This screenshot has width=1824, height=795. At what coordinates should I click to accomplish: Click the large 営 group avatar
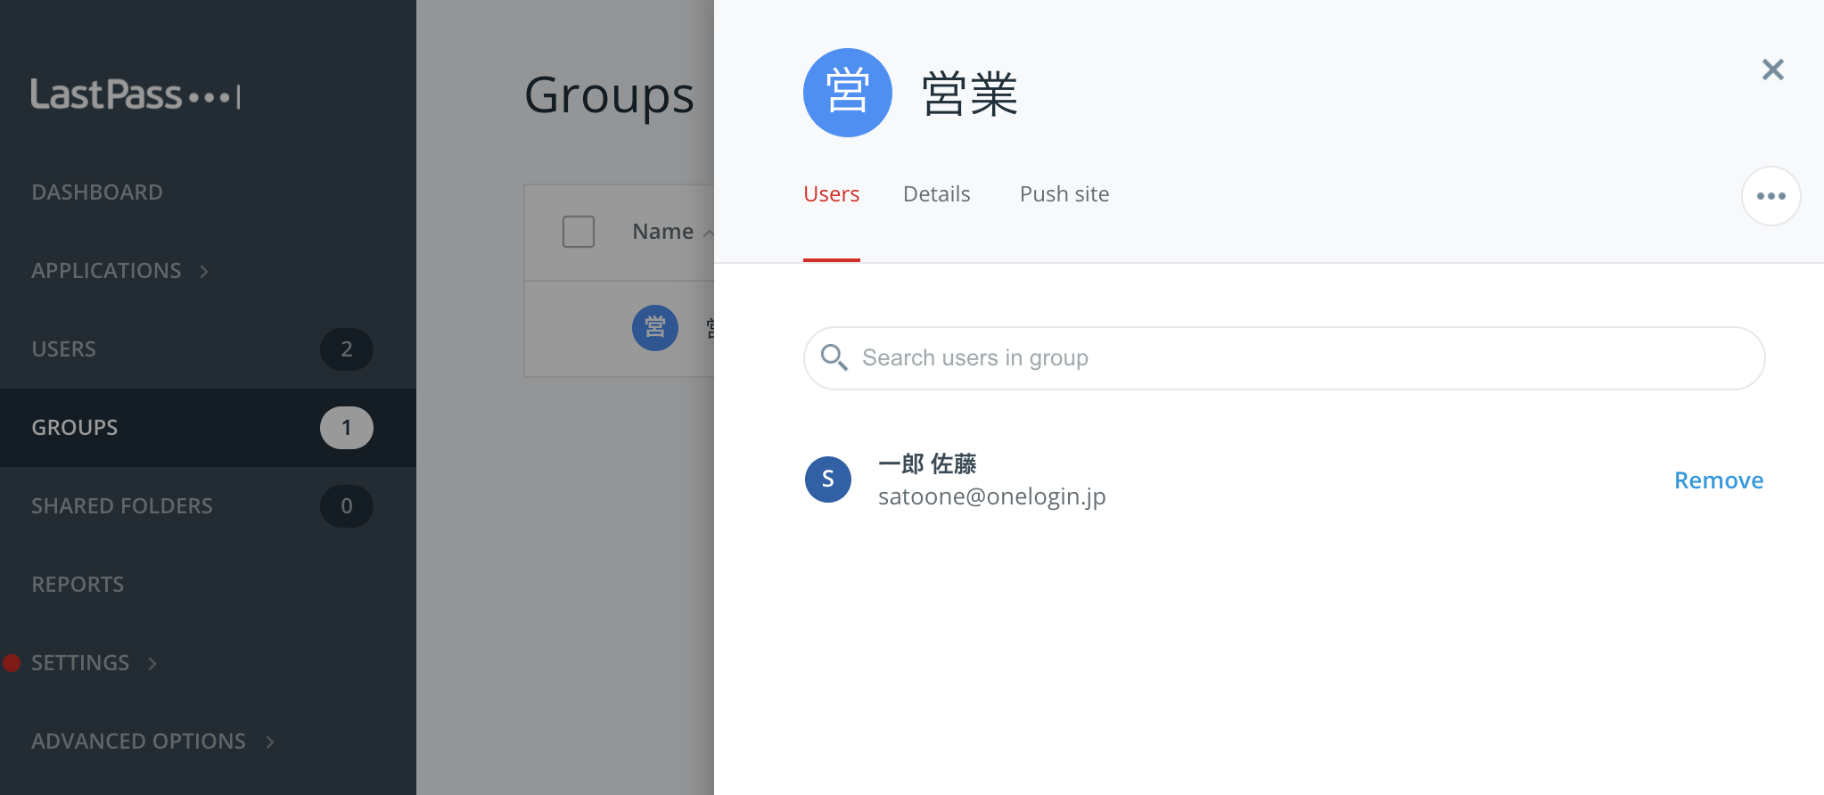point(847,93)
